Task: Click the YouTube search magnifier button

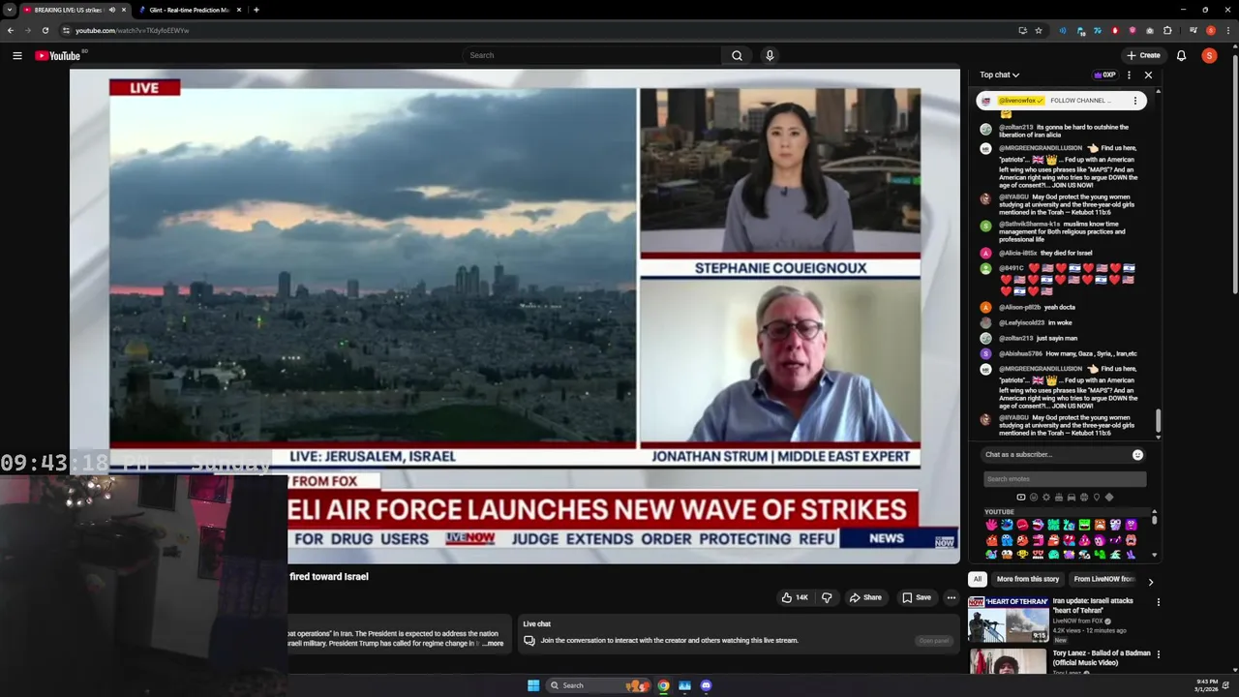Action: point(737,55)
